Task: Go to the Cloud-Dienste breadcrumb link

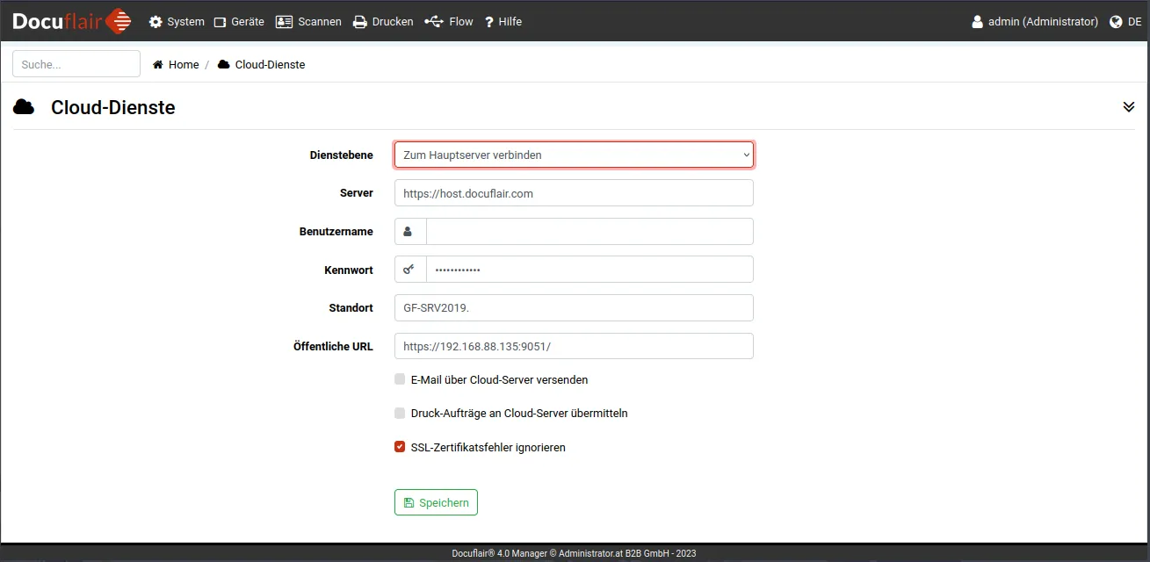Action: [x=270, y=65]
